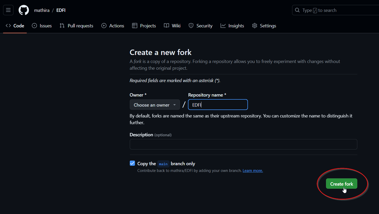The height and width of the screenshot is (214, 379).
Task: Open the Learn more link
Action: click(253, 171)
